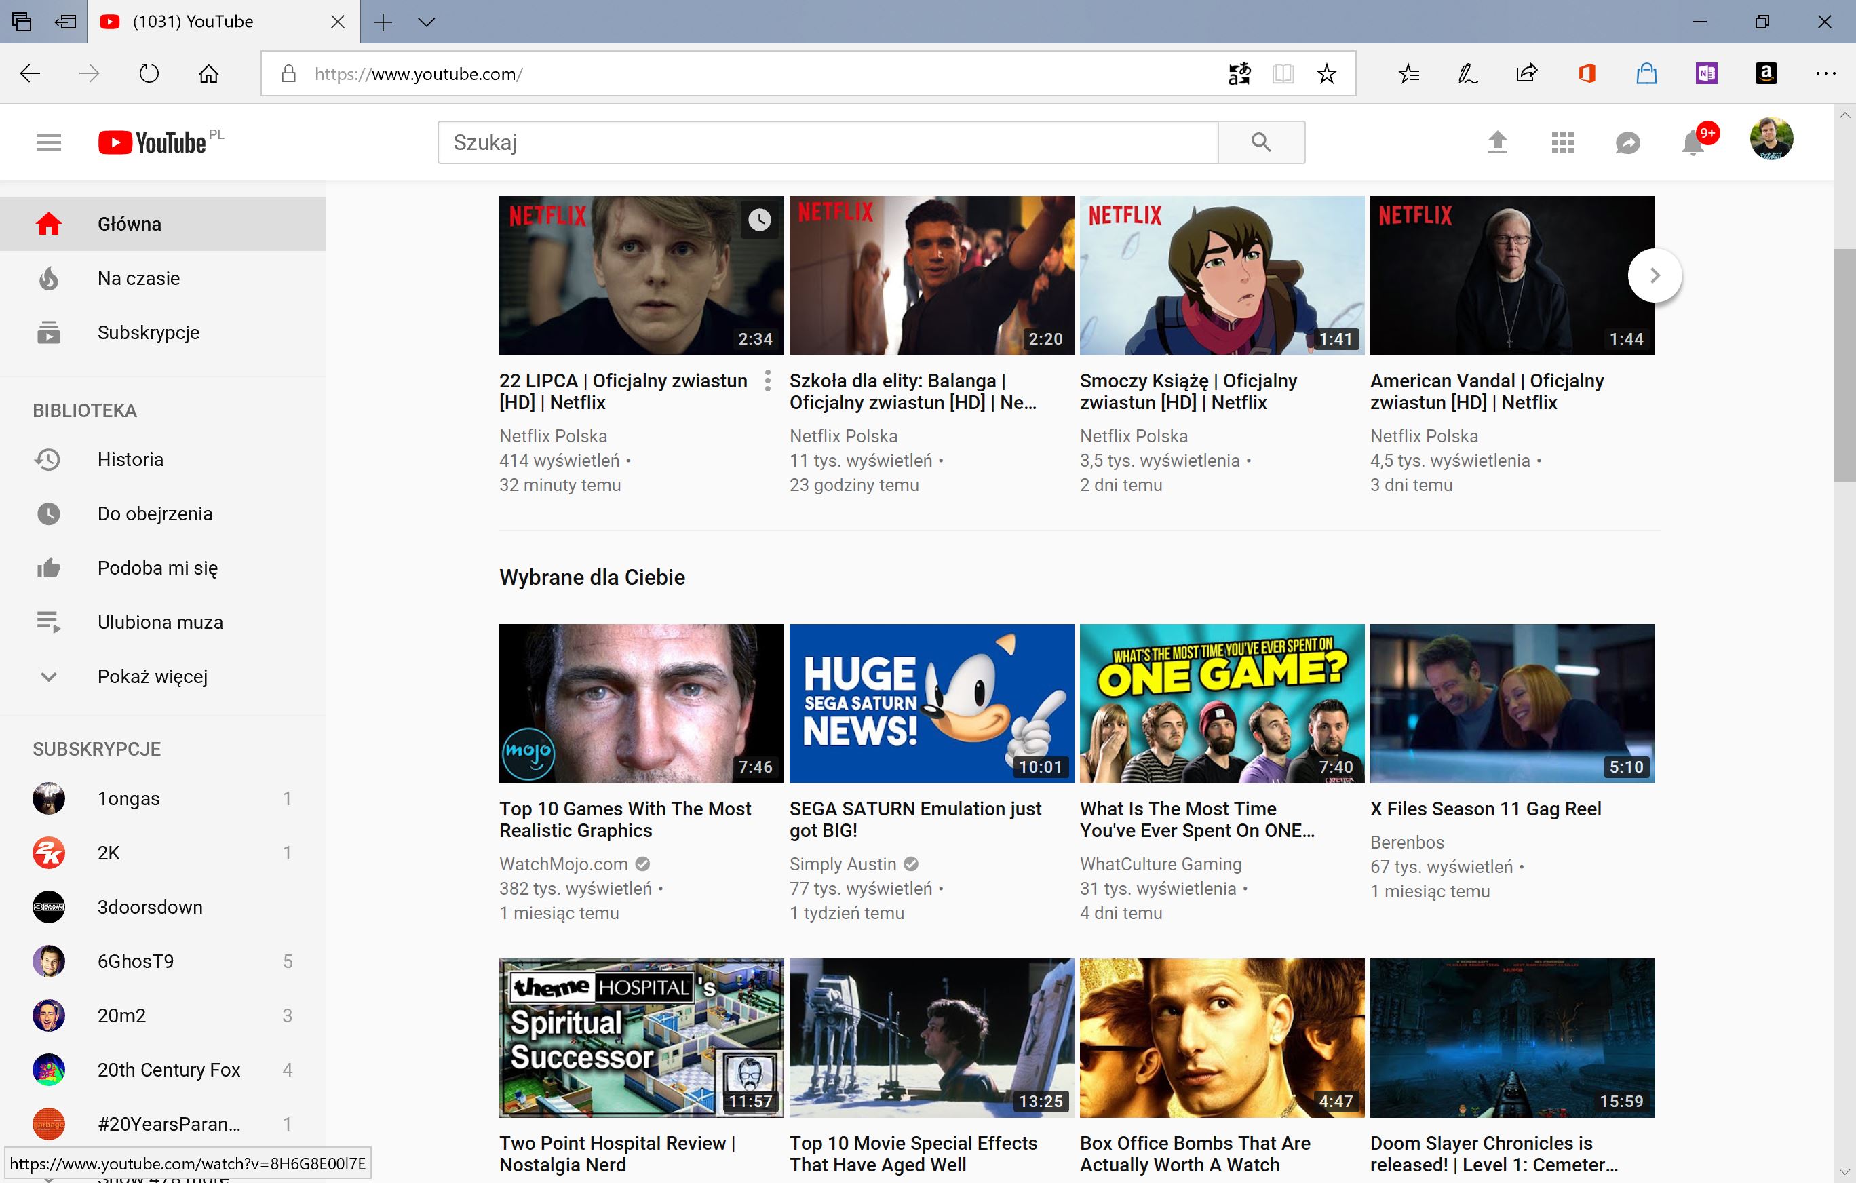Image resolution: width=1856 pixels, height=1183 pixels.
Task: Click the Edge share icon
Action: [x=1527, y=74]
